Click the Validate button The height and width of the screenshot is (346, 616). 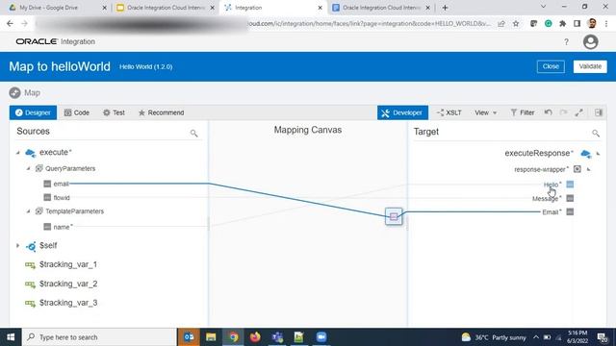click(590, 66)
